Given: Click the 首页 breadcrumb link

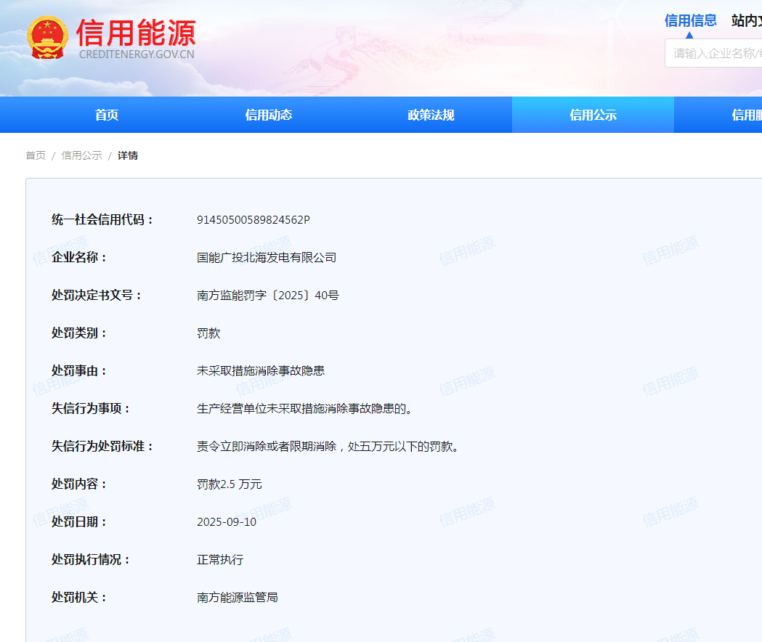Looking at the screenshot, I should click(x=36, y=155).
